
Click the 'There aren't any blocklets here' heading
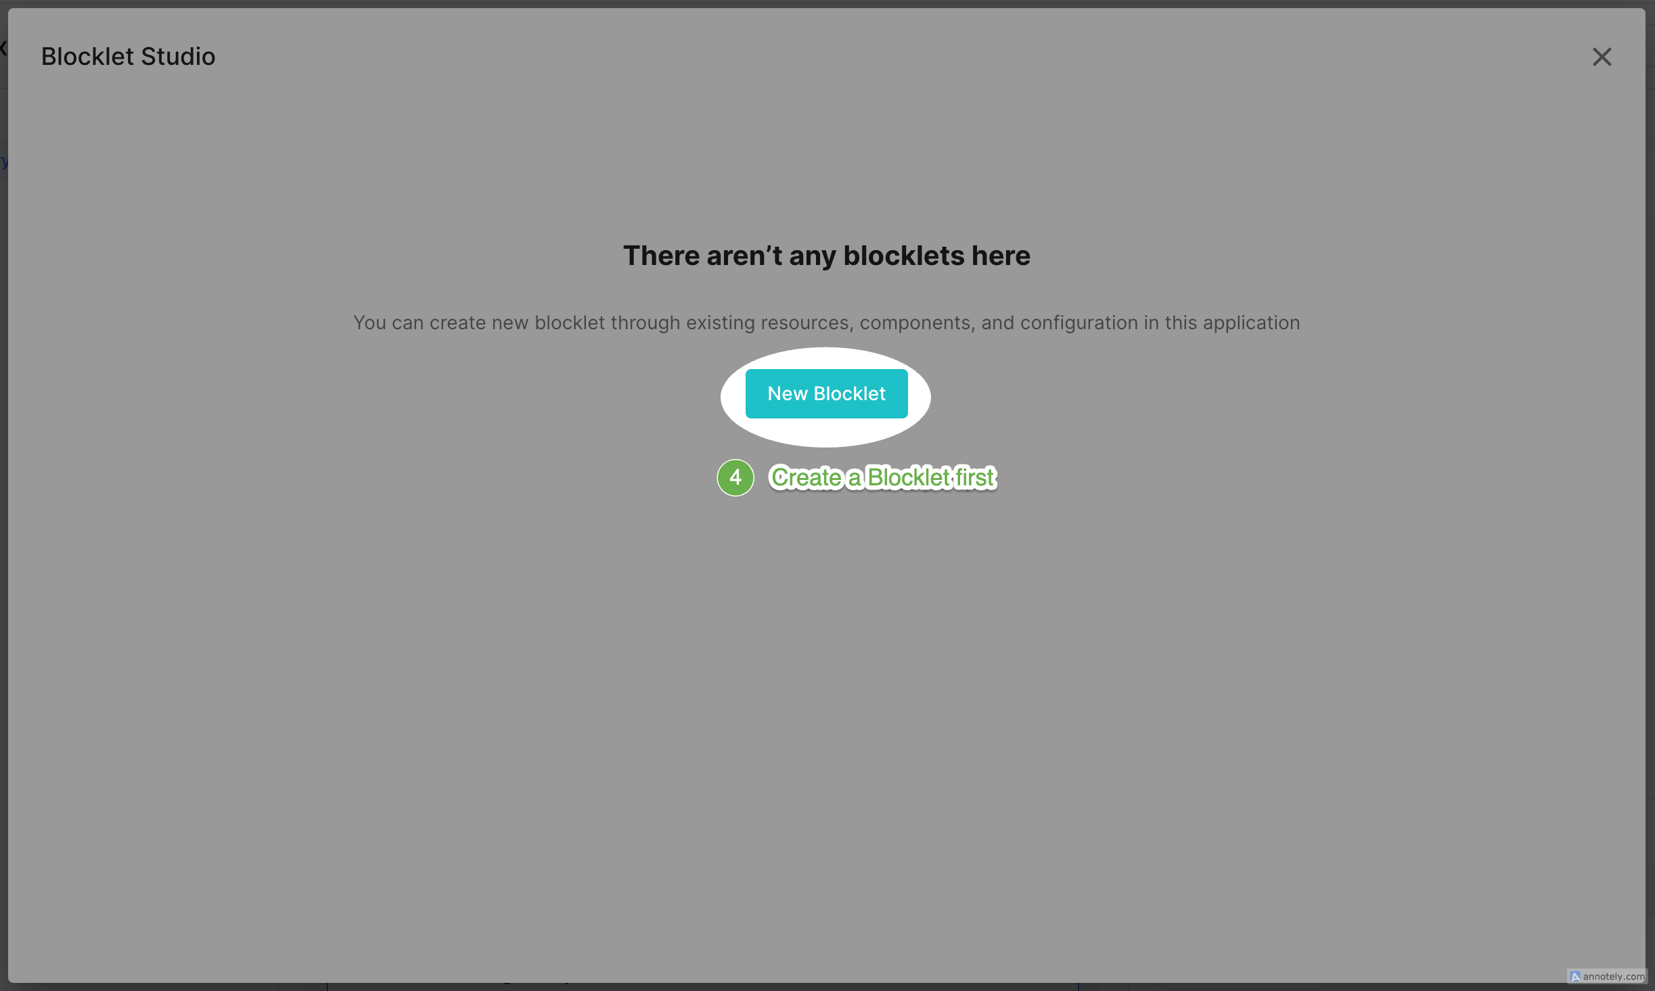pyautogui.click(x=826, y=256)
